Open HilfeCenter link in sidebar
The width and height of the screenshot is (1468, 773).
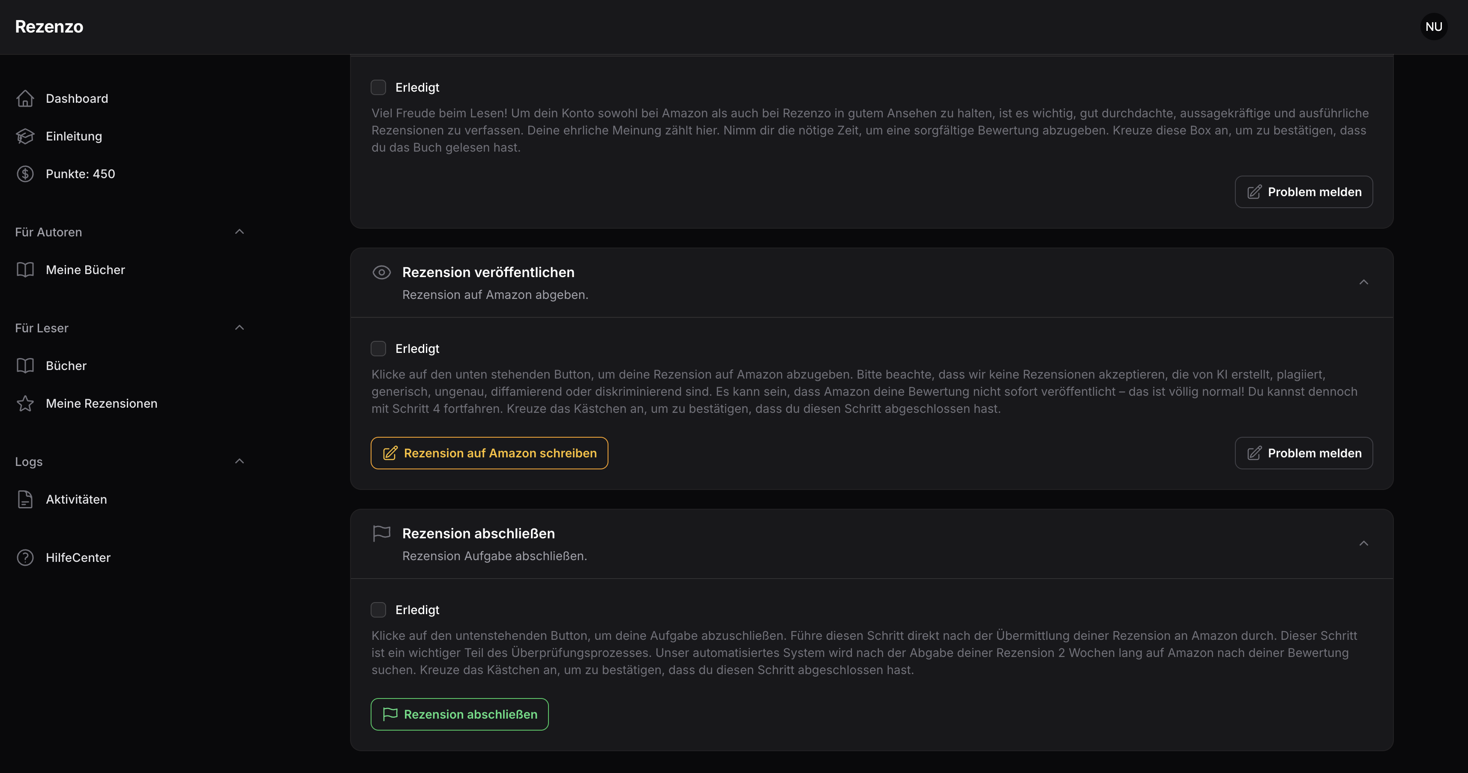point(78,558)
